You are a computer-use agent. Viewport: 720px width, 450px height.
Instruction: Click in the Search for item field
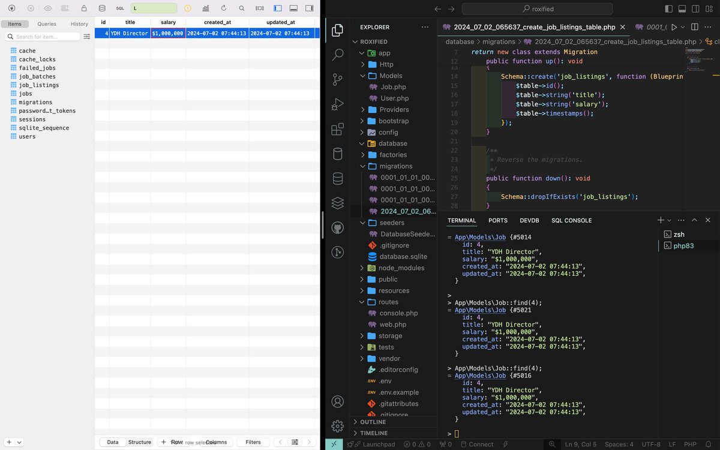tap(43, 37)
